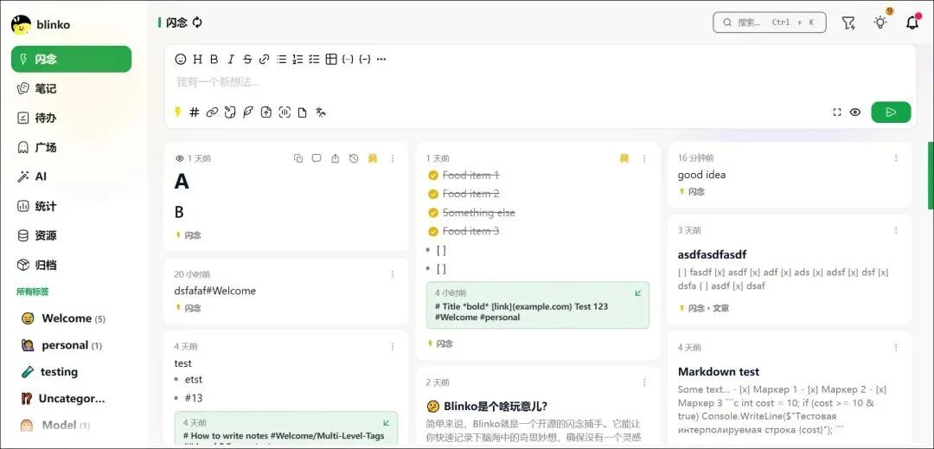This screenshot has width=934, height=449.
Task: Insert an emoji from the editor toolbar
Action: 181,60
